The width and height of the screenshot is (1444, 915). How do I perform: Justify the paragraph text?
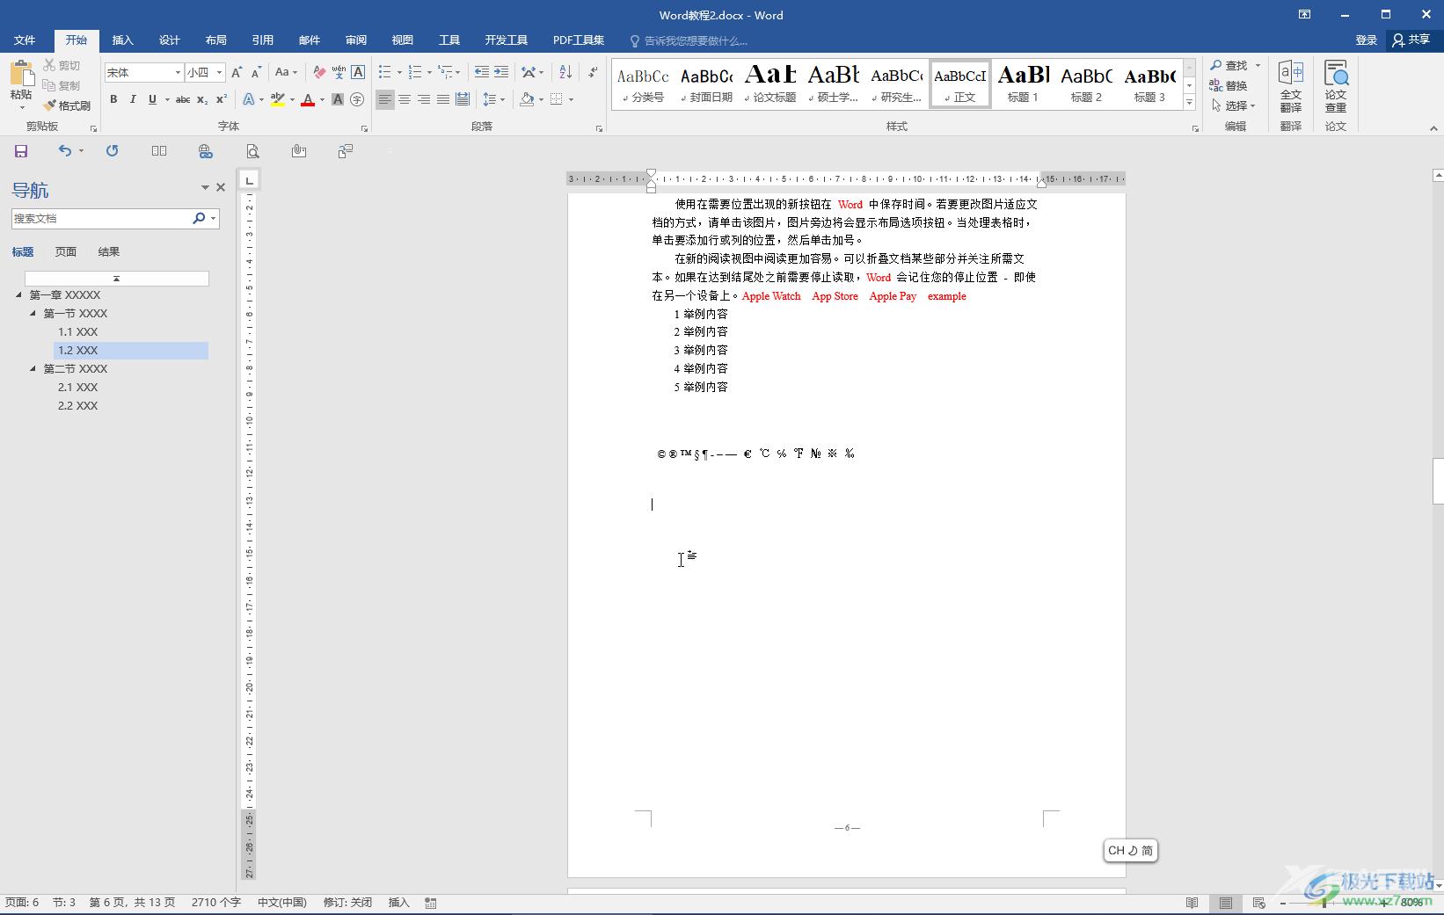tap(443, 99)
